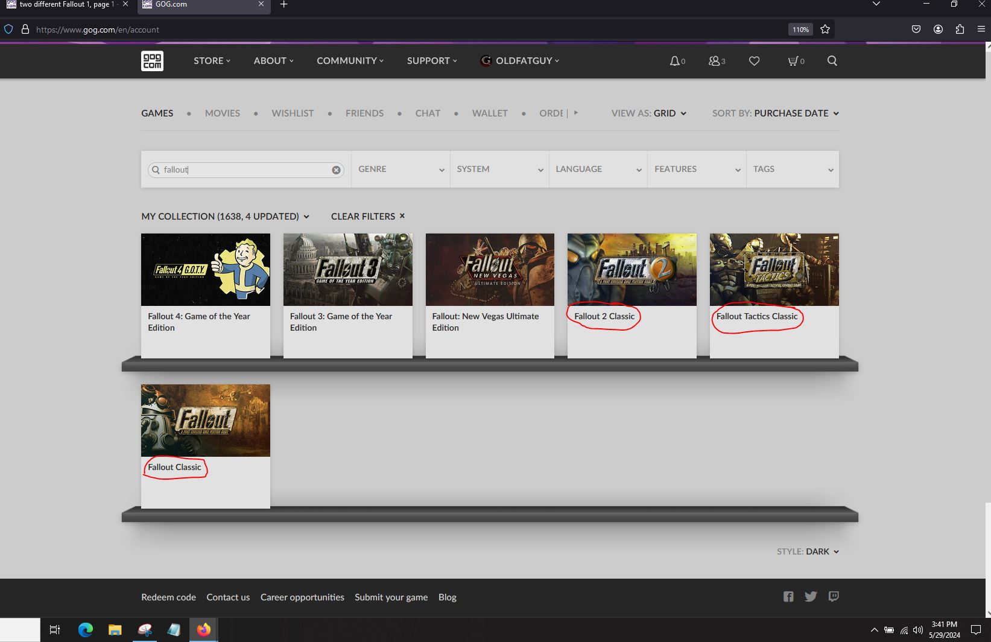The height and width of the screenshot is (642, 991).
Task: Open File Explorer from taskbar
Action: [115, 630]
